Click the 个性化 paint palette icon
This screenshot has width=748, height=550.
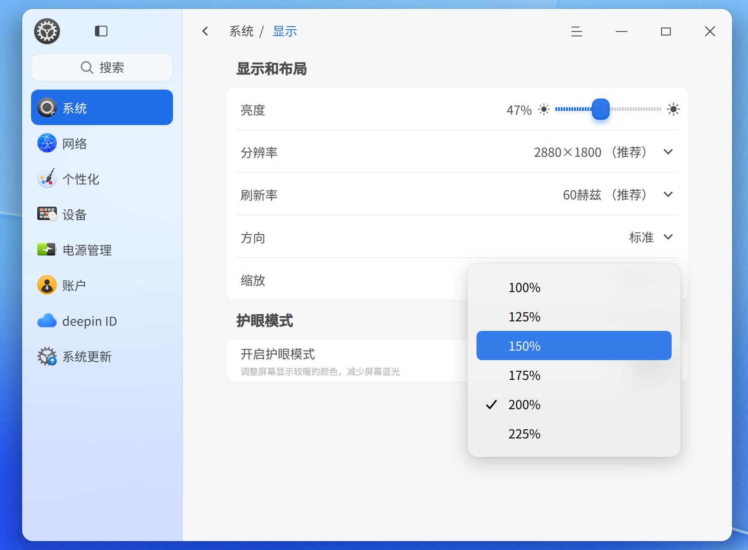coord(47,178)
